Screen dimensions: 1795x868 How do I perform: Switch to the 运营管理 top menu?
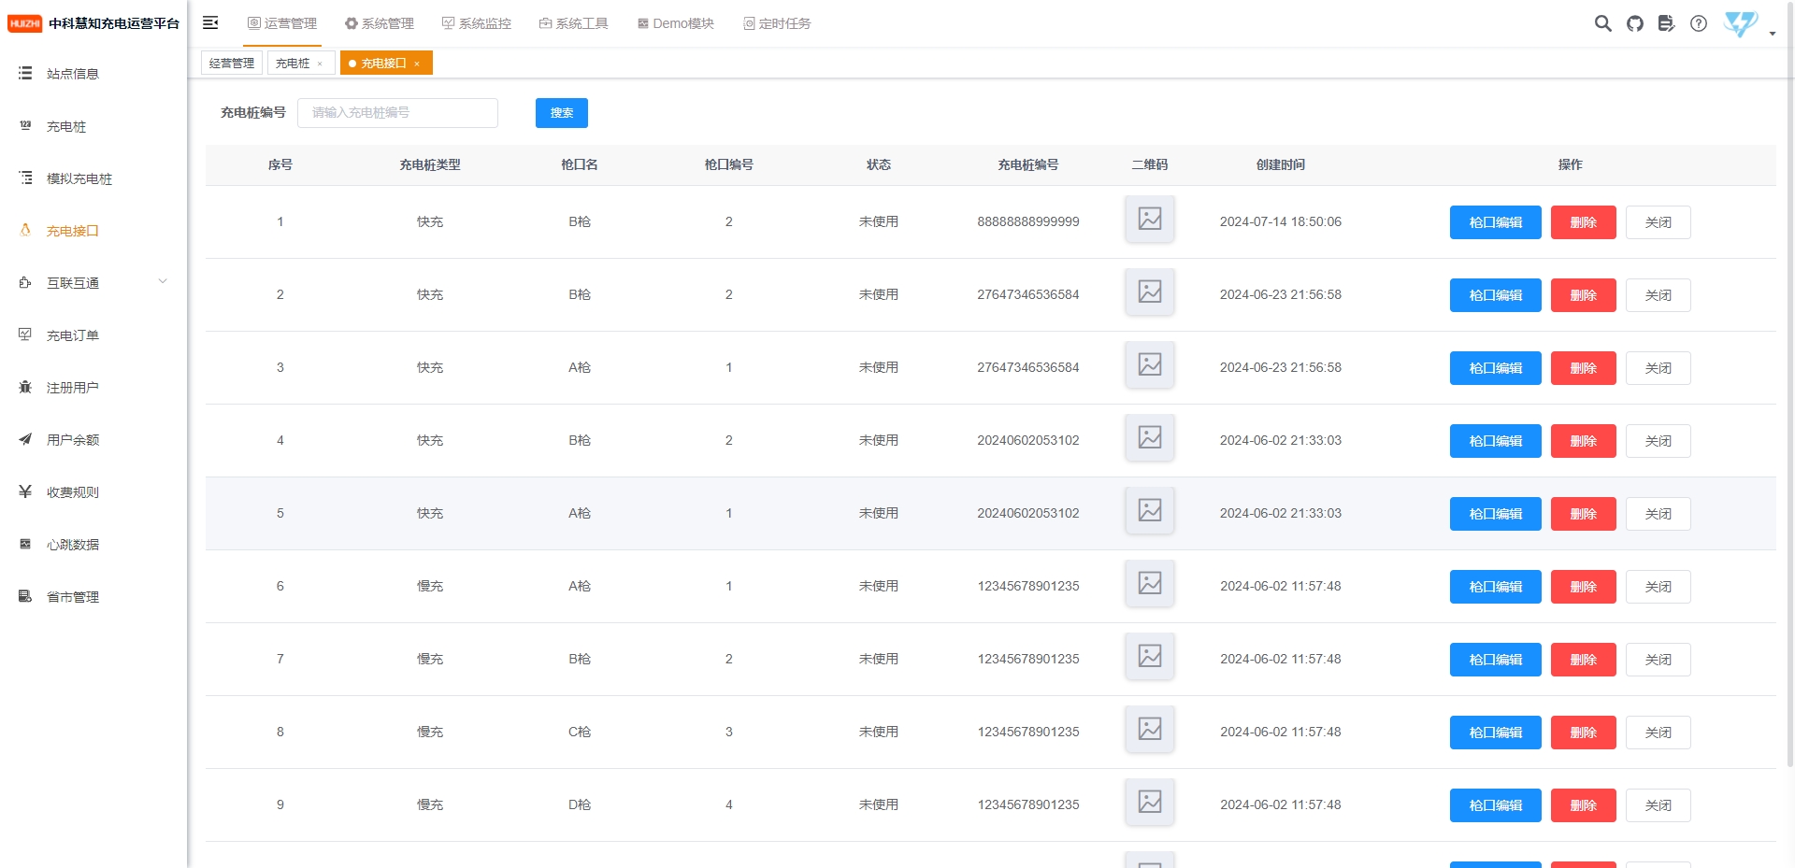coord(282,23)
